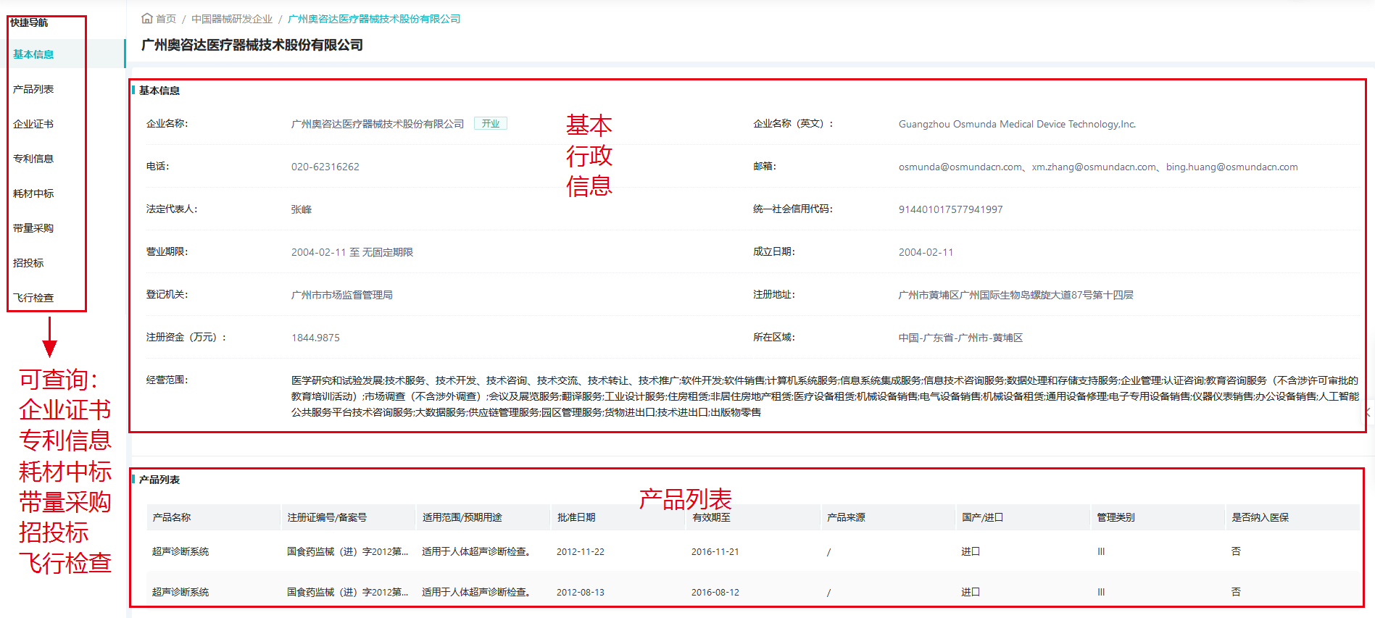This screenshot has width=1375, height=618.
Task: Select 招投标 sidebar item
Action: click(28, 263)
